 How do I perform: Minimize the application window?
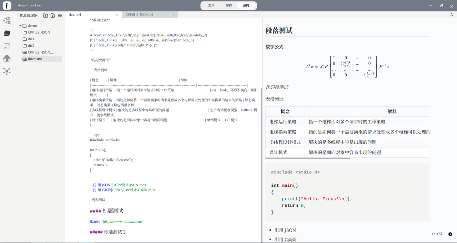431,5
